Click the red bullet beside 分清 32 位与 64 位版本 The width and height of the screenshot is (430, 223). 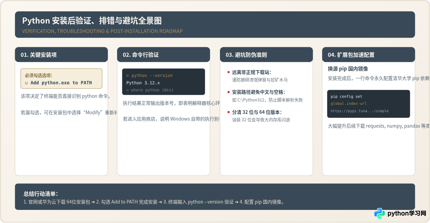point(229,112)
